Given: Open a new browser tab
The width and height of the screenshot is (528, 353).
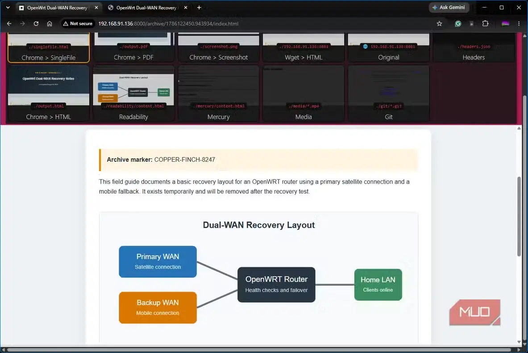Looking at the screenshot, I should click(x=199, y=8).
